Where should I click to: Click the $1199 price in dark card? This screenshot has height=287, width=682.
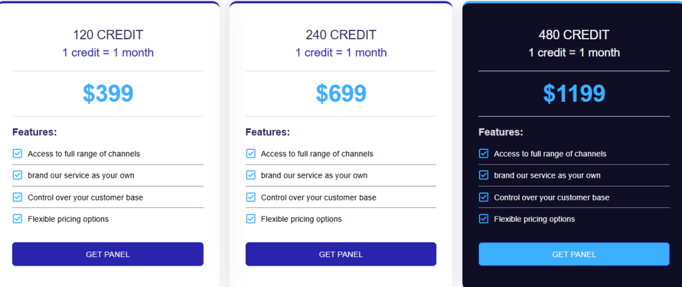(x=574, y=94)
